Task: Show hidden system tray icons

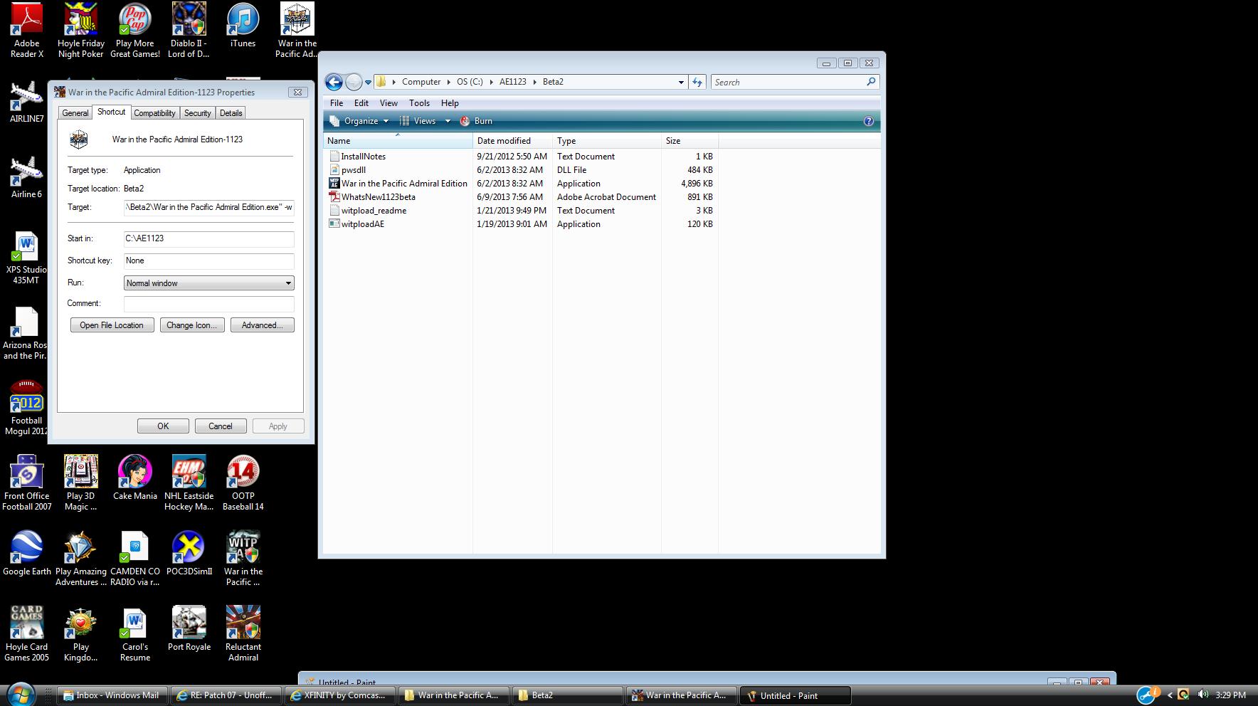Action: 1170,695
